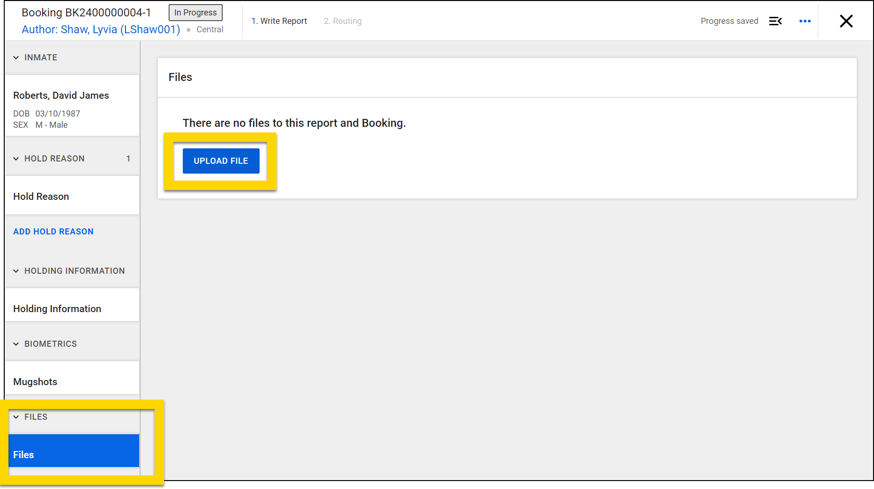Click the In Progress status badge
Image resolution: width=874 pixels, height=489 pixels.
click(195, 13)
